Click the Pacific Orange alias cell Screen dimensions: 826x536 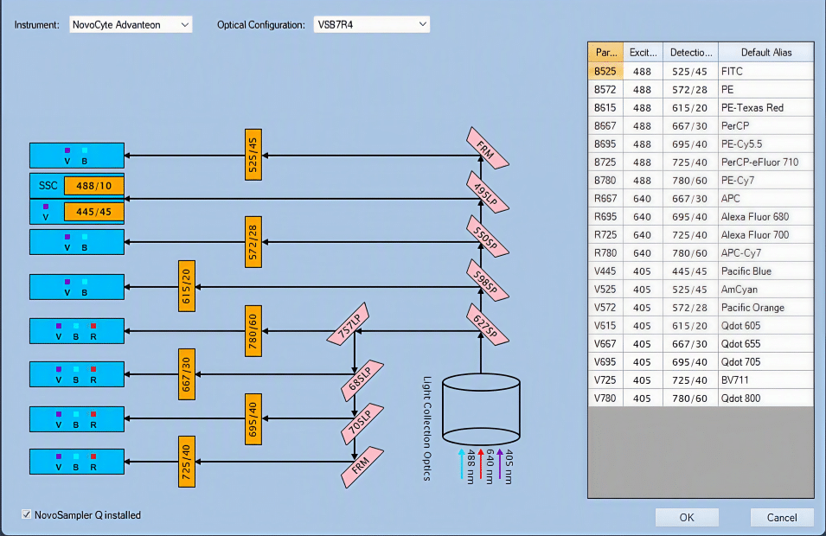click(766, 308)
